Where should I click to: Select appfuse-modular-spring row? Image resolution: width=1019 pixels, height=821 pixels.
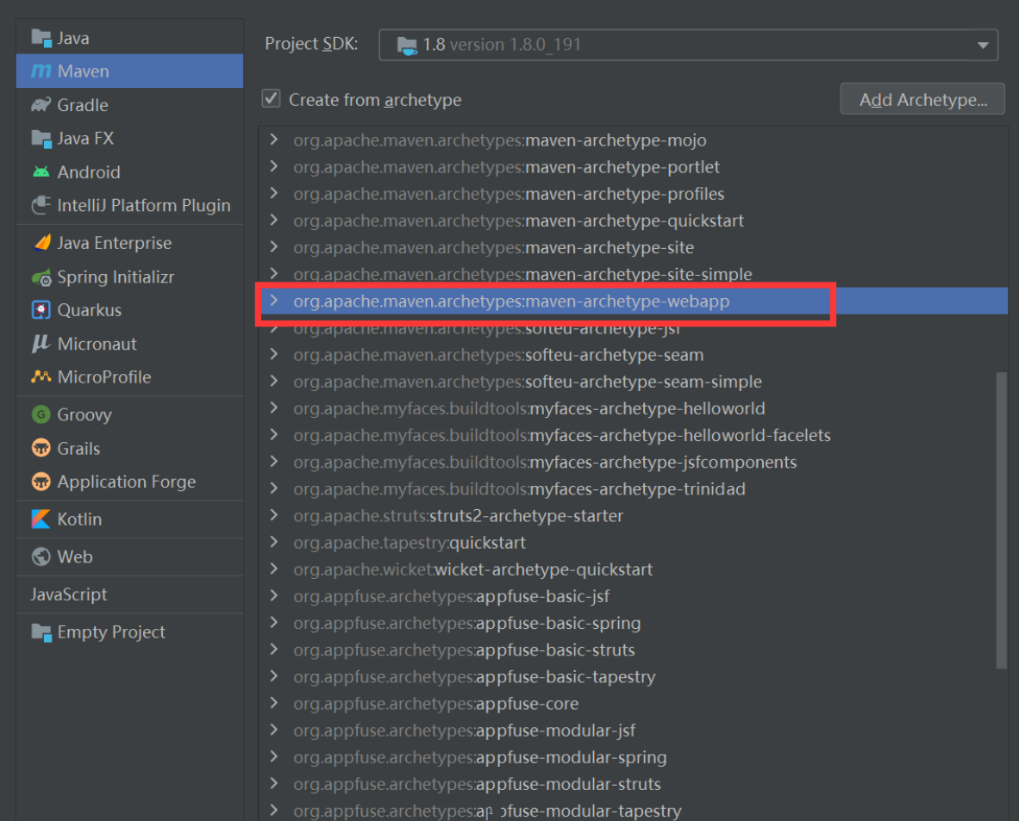634,756
